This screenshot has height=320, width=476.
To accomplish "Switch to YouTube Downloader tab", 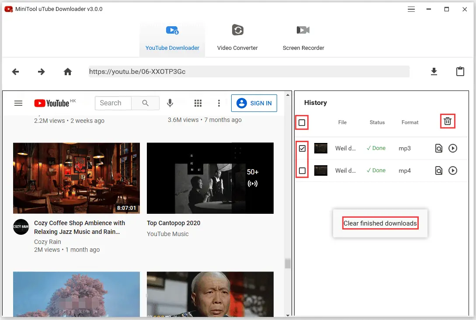I will 172,40.
